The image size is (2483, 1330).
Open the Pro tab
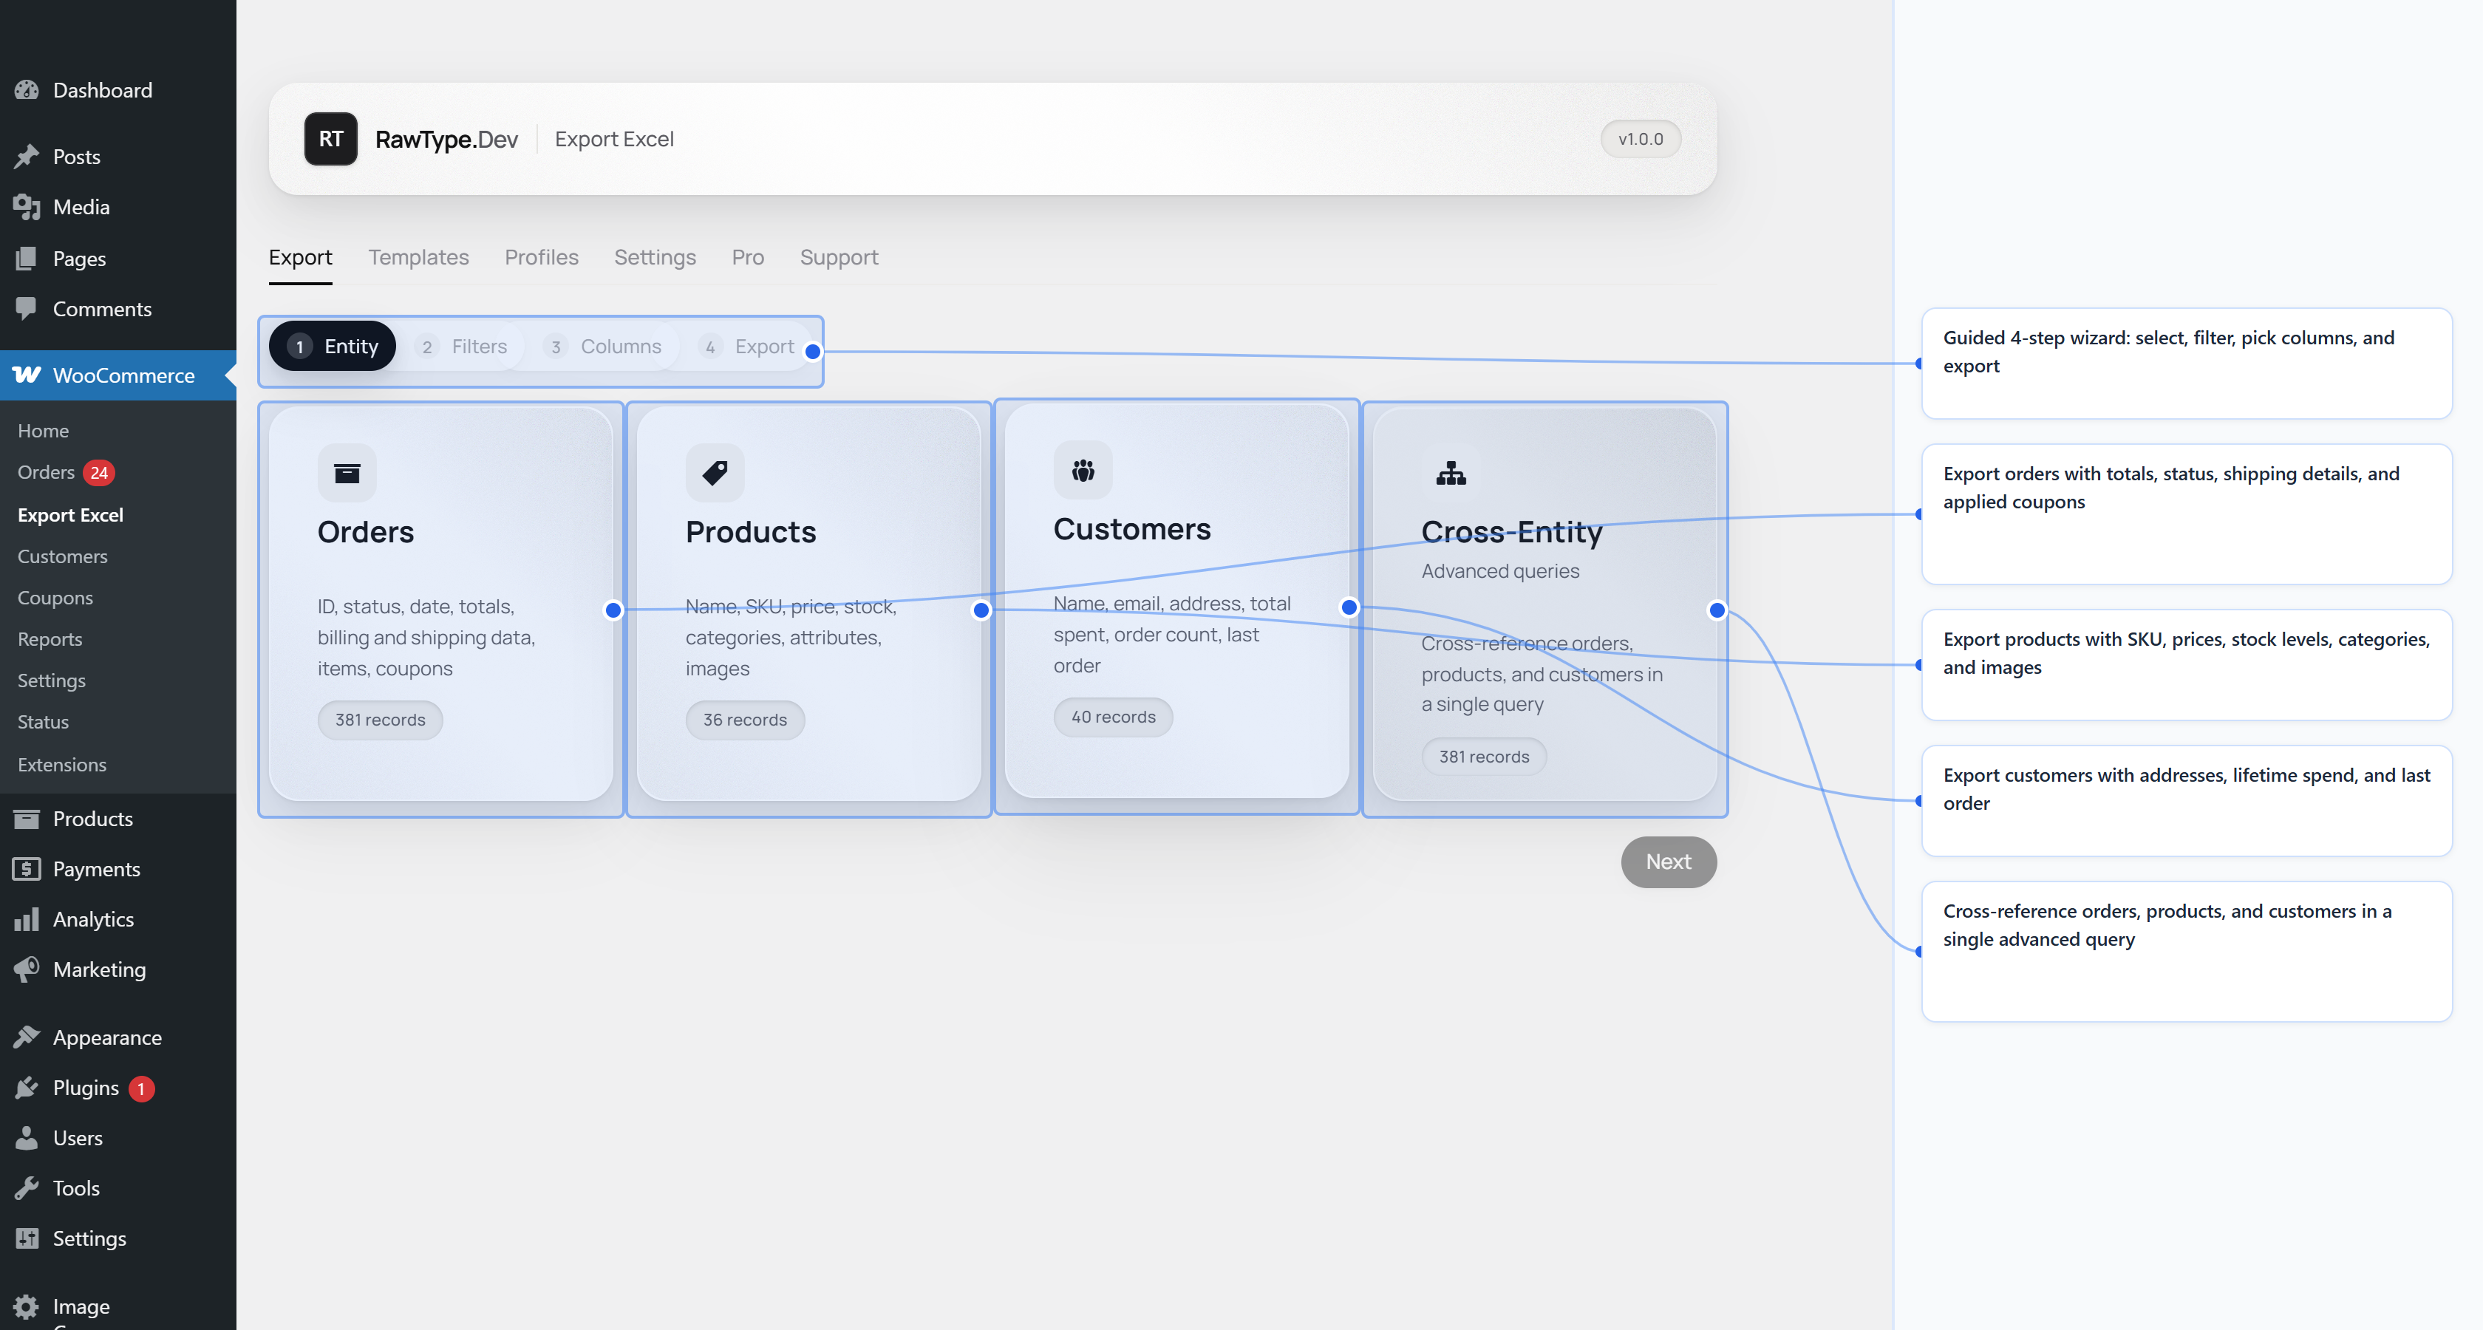point(748,257)
